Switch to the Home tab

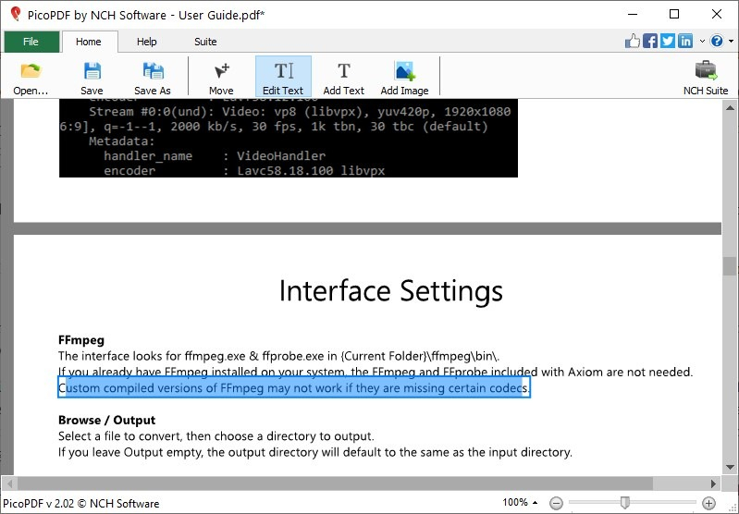tap(89, 42)
